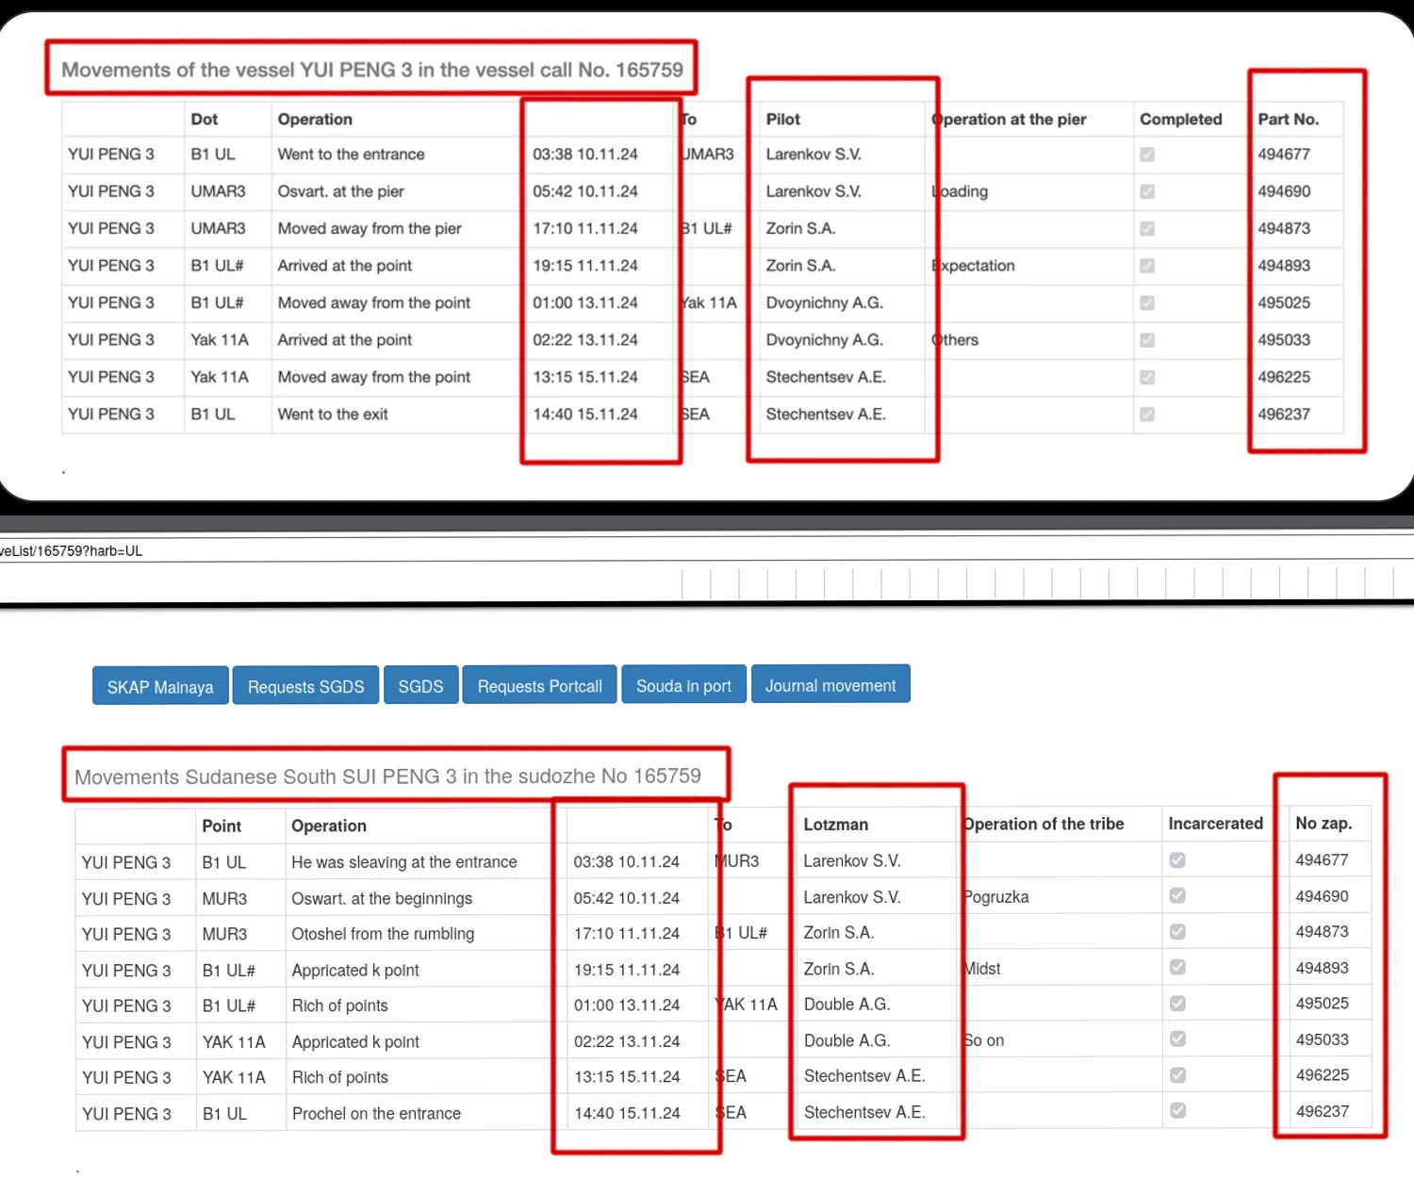Click the "Pogruzka" cell
Image resolution: width=1414 pixels, height=1178 pixels.
click(x=996, y=897)
